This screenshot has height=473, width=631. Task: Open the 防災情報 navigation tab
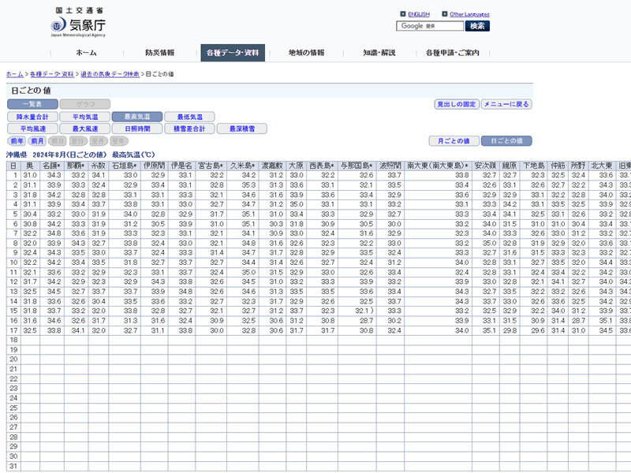(160, 53)
